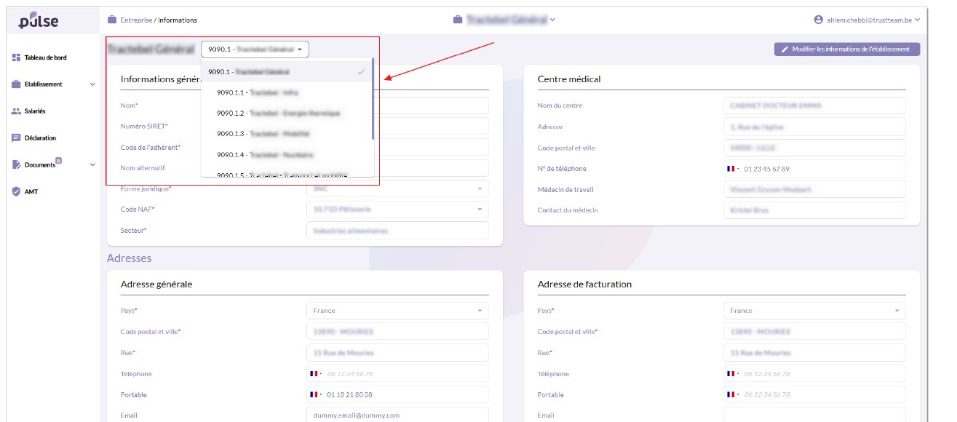Click the Tableau de bord grid icon

click(x=17, y=57)
